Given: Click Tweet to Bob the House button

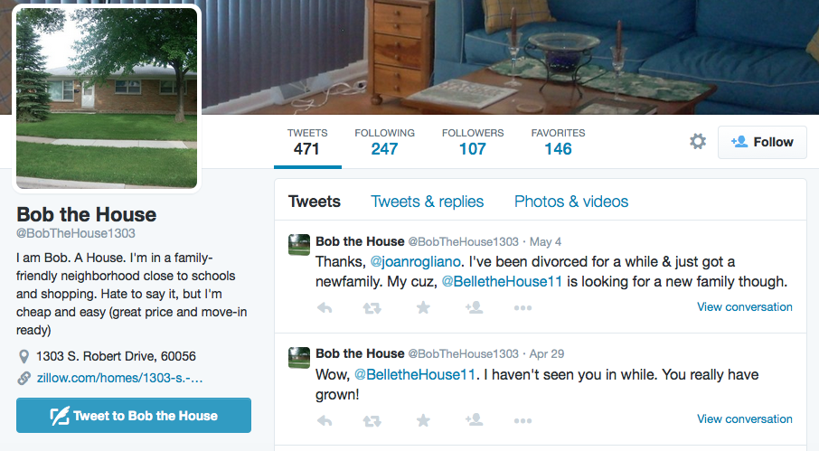Looking at the screenshot, I should coord(134,416).
